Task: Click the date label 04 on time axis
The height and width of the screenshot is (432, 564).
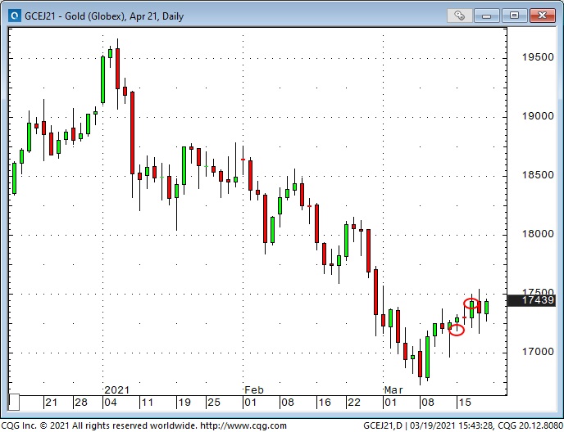Action: point(111,403)
